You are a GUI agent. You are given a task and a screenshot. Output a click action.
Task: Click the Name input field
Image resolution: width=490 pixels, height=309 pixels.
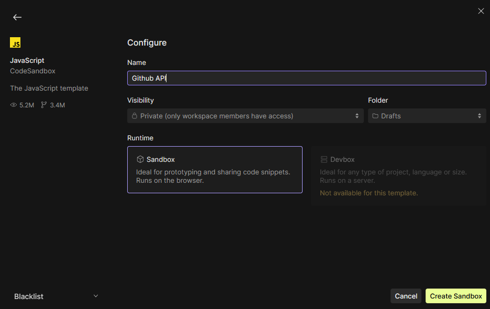(x=306, y=78)
